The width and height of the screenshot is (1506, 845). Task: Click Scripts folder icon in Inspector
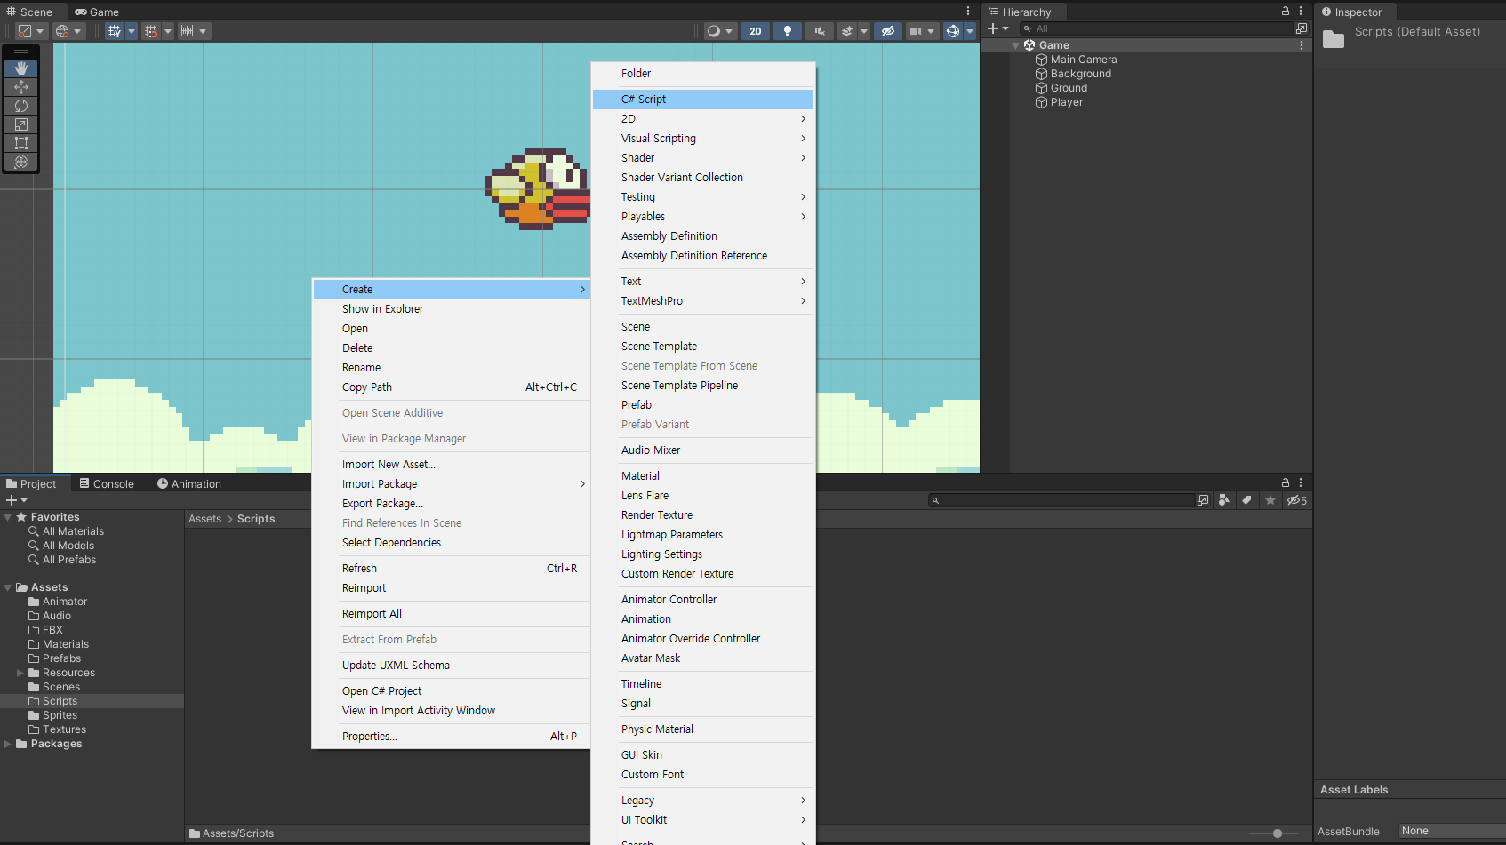click(x=1334, y=38)
